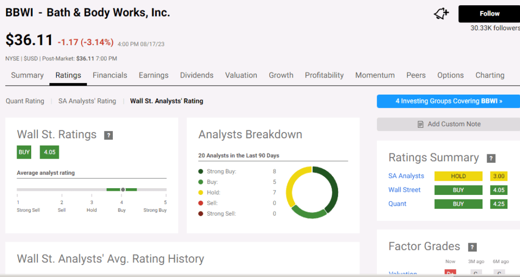The width and height of the screenshot is (520, 277).
Task: Click the yellow Hold legend dot
Action: pyautogui.click(x=201, y=192)
